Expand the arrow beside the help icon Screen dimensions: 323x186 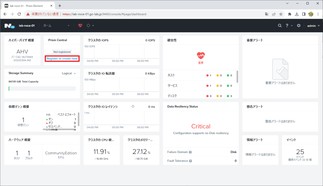292,25
